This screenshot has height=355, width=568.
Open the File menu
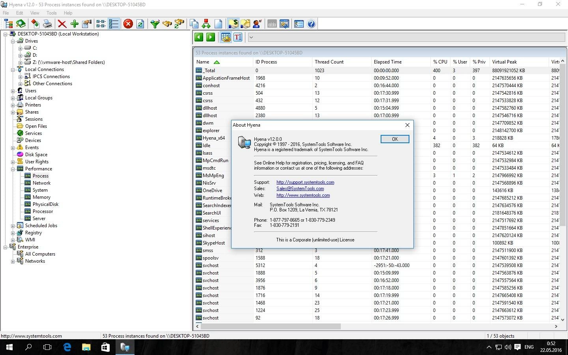pos(6,13)
